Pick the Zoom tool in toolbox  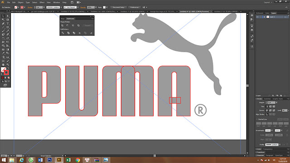pos(8,64)
